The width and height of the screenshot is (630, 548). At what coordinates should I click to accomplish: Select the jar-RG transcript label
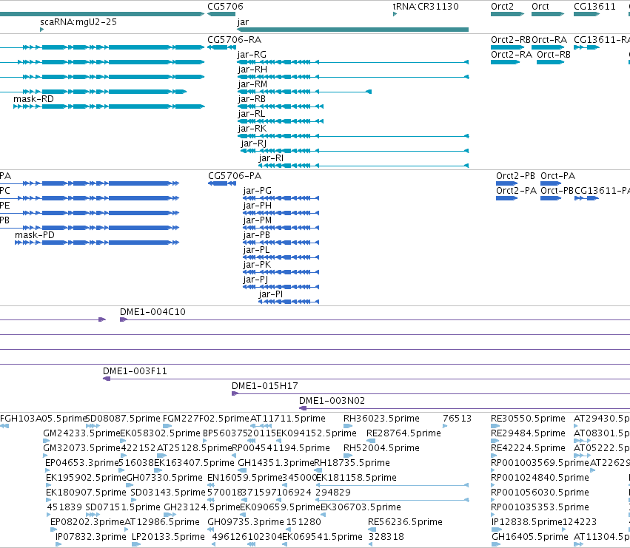click(252, 55)
